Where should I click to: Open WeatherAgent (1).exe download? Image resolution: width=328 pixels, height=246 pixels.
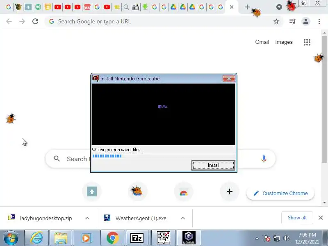pyautogui.click(x=141, y=218)
